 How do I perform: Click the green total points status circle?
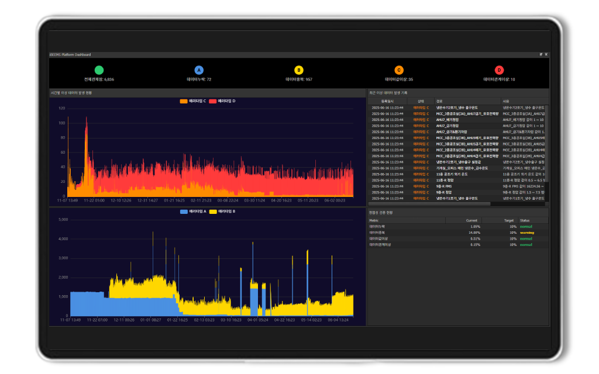99,70
